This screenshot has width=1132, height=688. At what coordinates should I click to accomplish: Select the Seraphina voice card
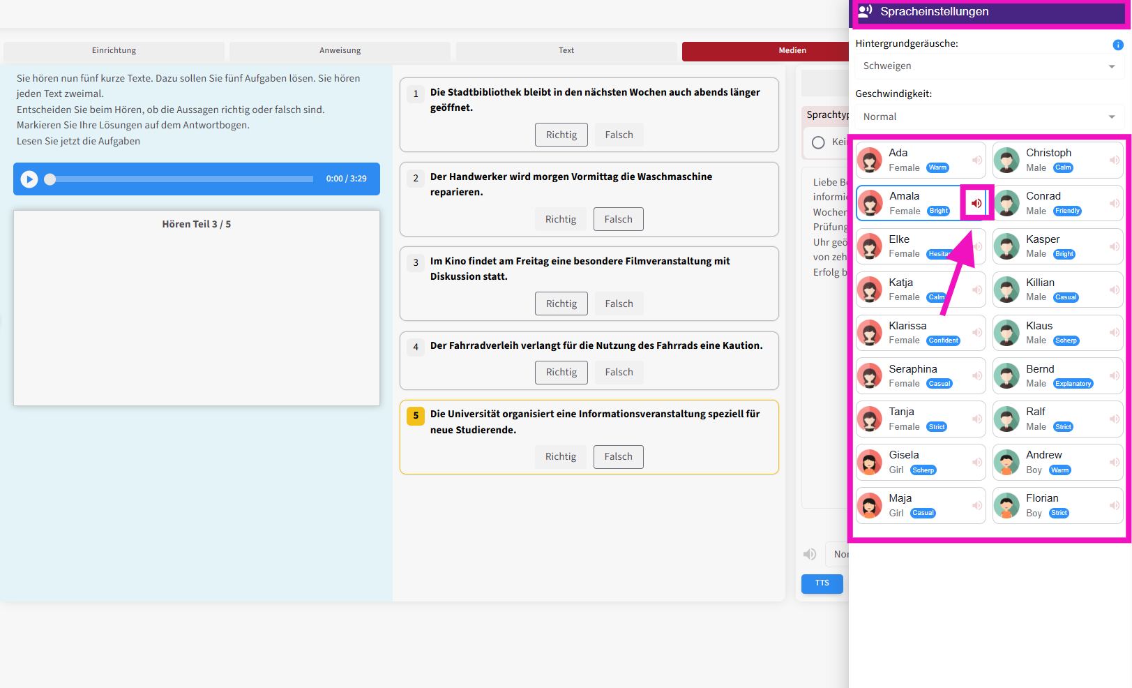[x=914, y=376]
